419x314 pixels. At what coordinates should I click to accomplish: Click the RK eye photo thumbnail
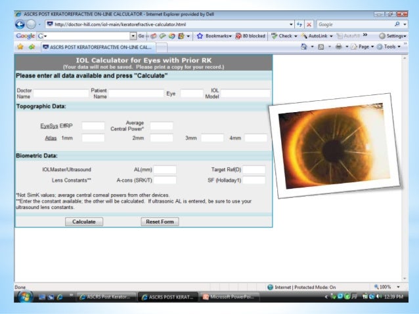(334, 146)
